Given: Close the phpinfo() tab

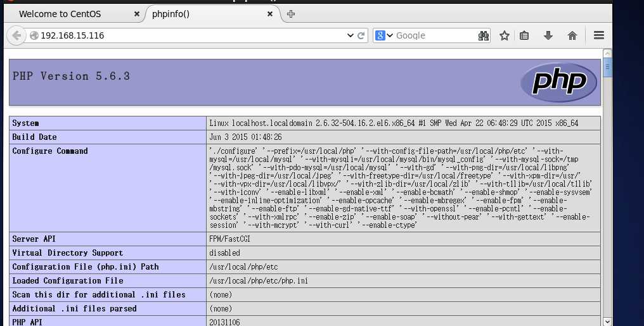Looking at the screenshot, I should (270, 14).
